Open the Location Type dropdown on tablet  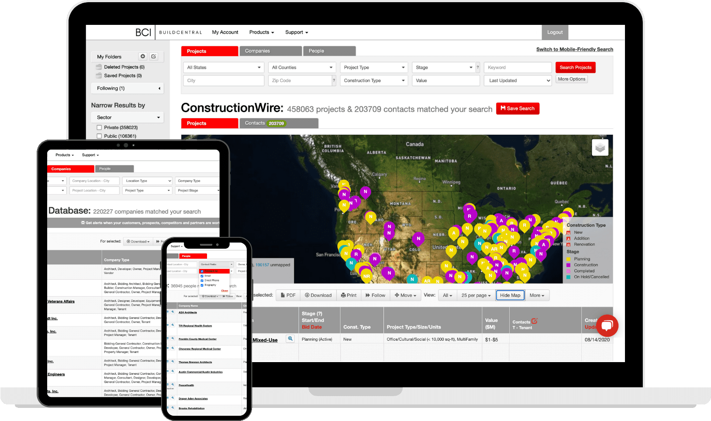tap(147, 181)
